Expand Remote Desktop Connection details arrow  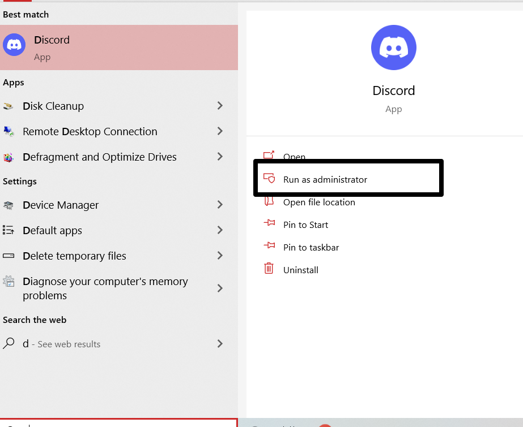pos(220,131)
